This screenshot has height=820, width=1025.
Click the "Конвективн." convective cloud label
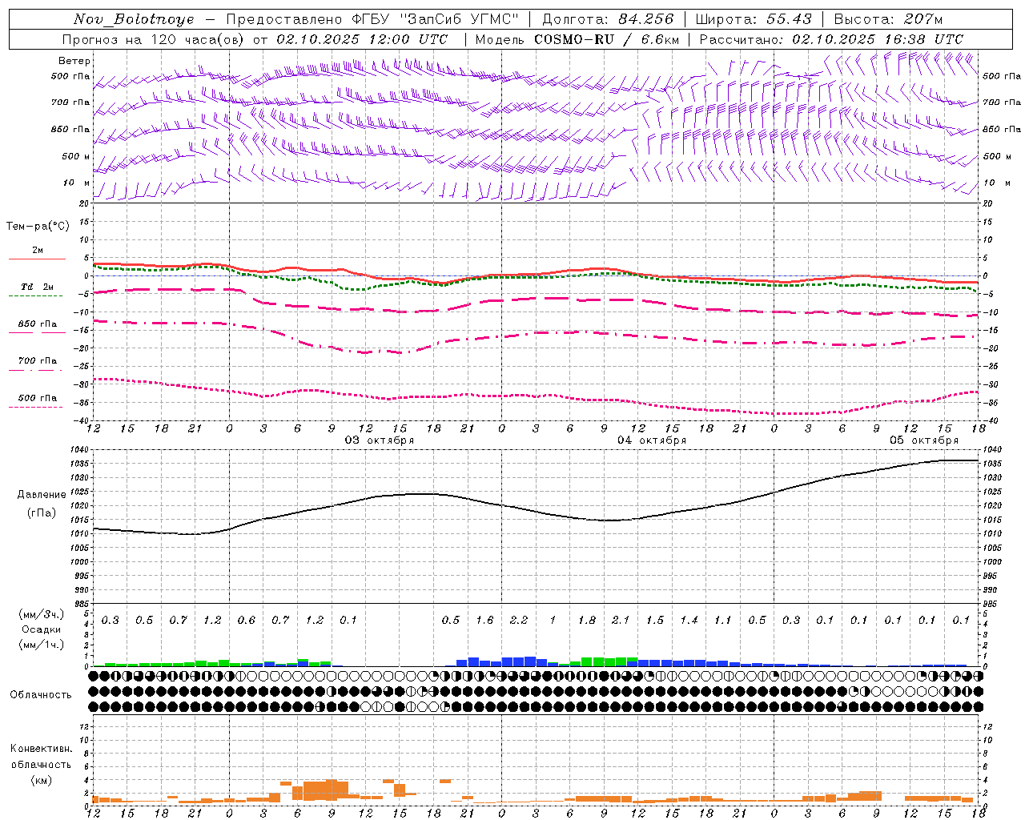tap(42, 749)
